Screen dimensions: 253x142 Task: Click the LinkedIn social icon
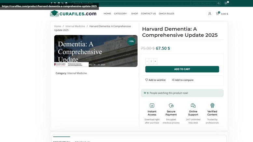(63, 3)
